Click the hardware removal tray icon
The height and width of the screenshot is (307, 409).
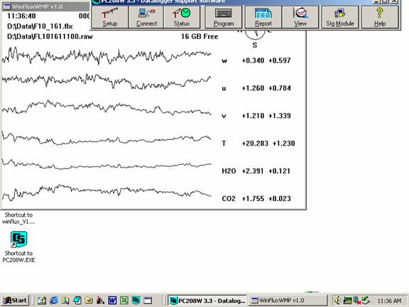[366, 301]
